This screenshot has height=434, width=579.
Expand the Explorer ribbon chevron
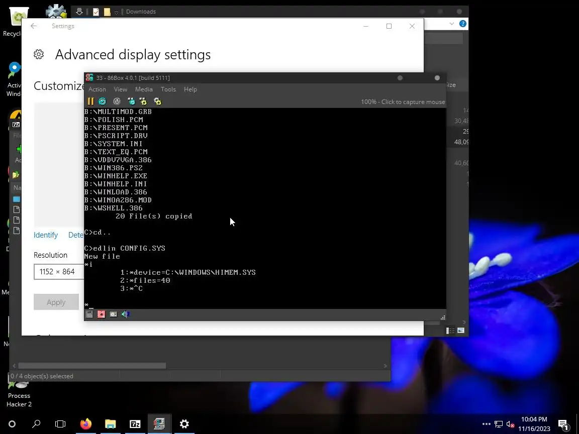tap(452, 24)
